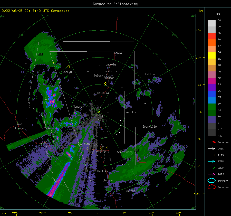Click the orange 60 dBZ color swatch
This screenshot has height=216, width=231.
pos(211,42)
